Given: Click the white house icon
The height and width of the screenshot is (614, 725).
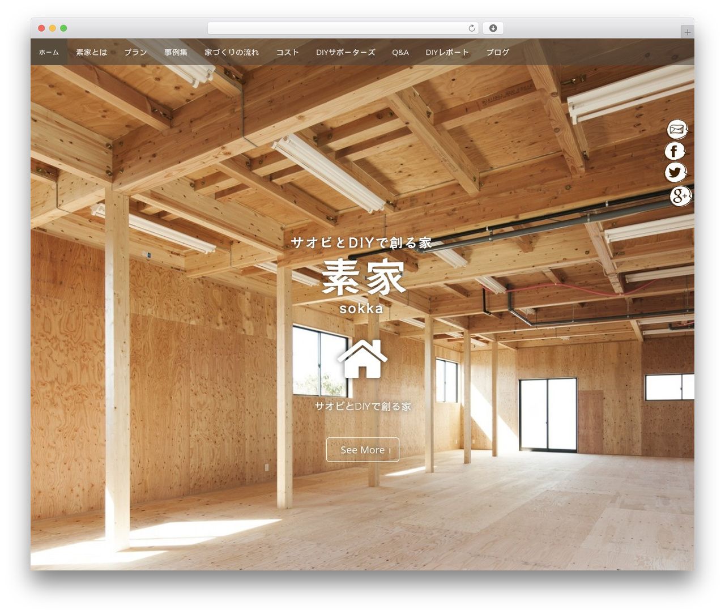Looking at the screenshot, I should pos(362,359).
